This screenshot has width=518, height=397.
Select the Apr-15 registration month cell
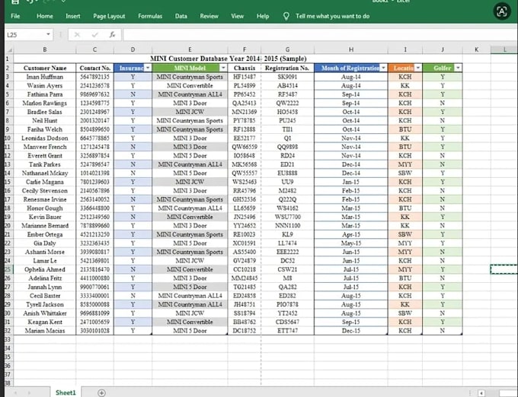click(351, 234)
